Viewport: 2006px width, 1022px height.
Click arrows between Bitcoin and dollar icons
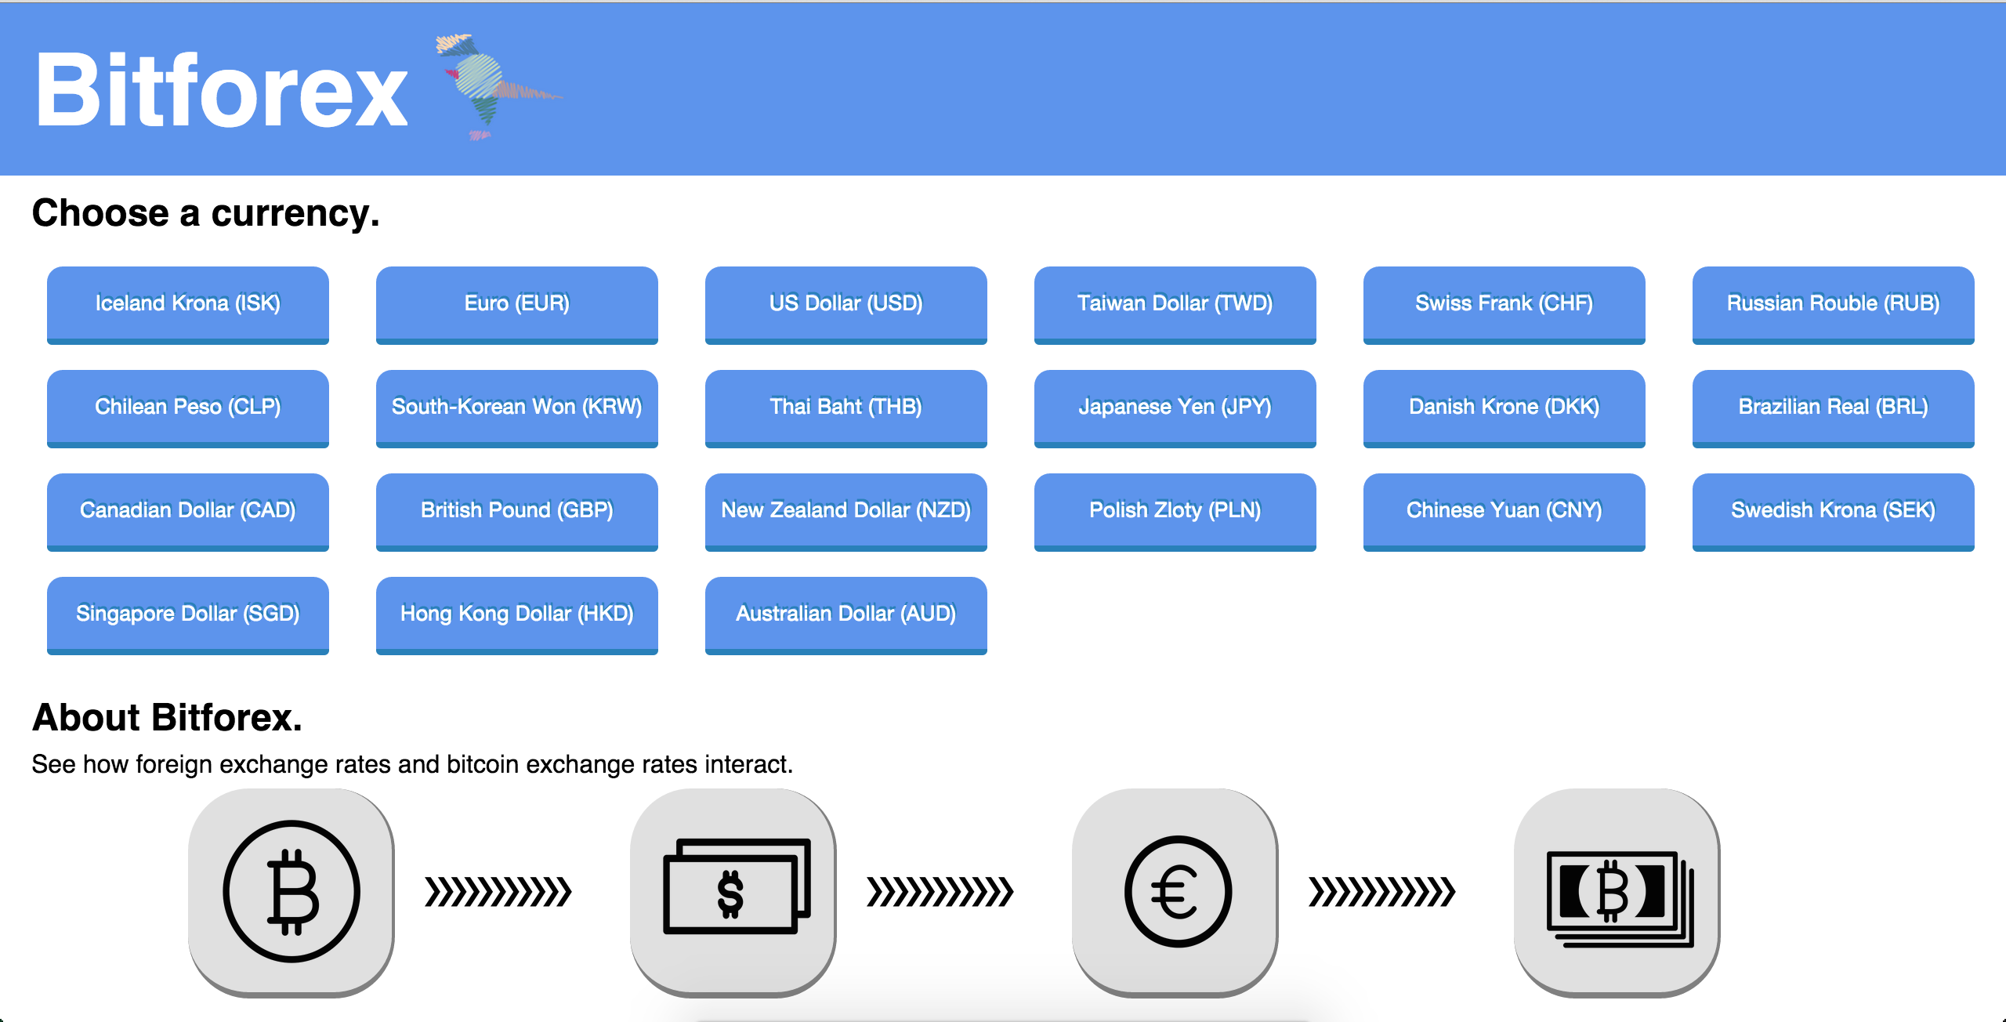pos(498,892)
